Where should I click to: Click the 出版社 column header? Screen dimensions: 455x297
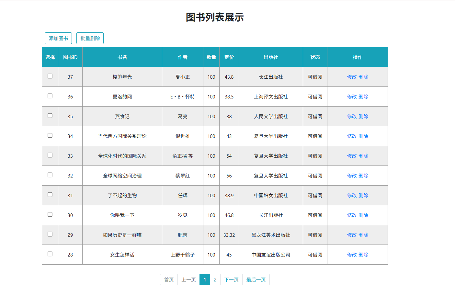point(271,57)
